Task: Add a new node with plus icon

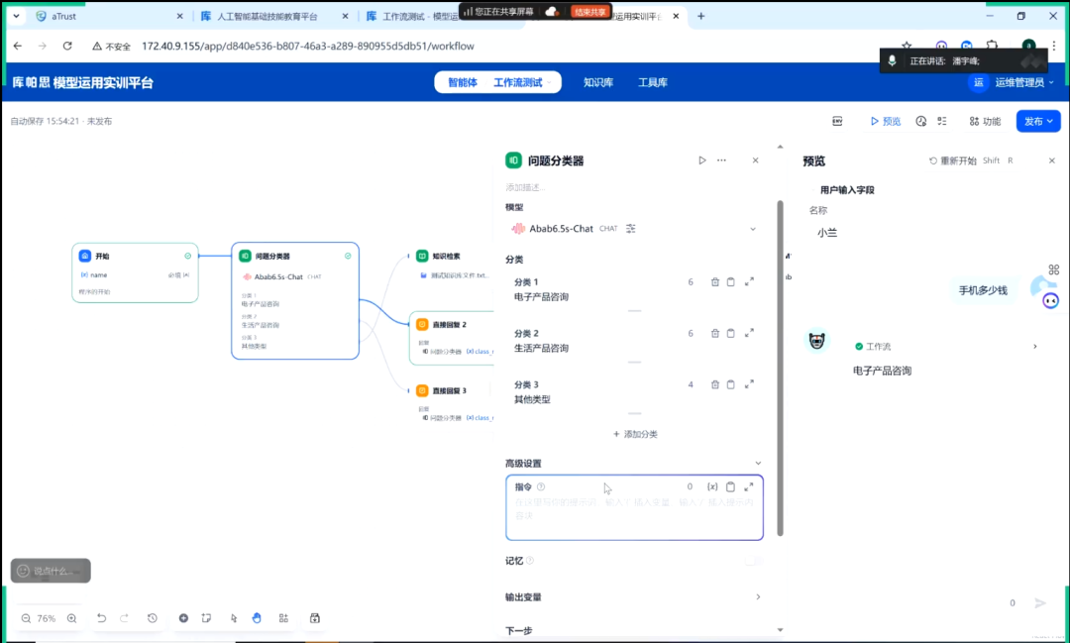Action: (x=183, y=618)
